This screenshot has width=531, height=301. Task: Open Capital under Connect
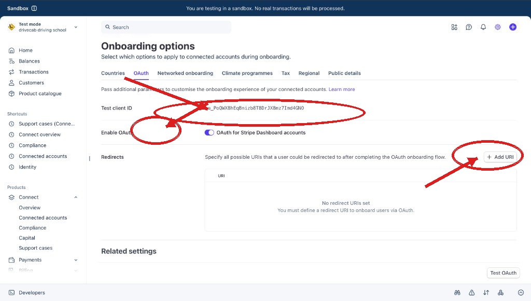point(27,238)
